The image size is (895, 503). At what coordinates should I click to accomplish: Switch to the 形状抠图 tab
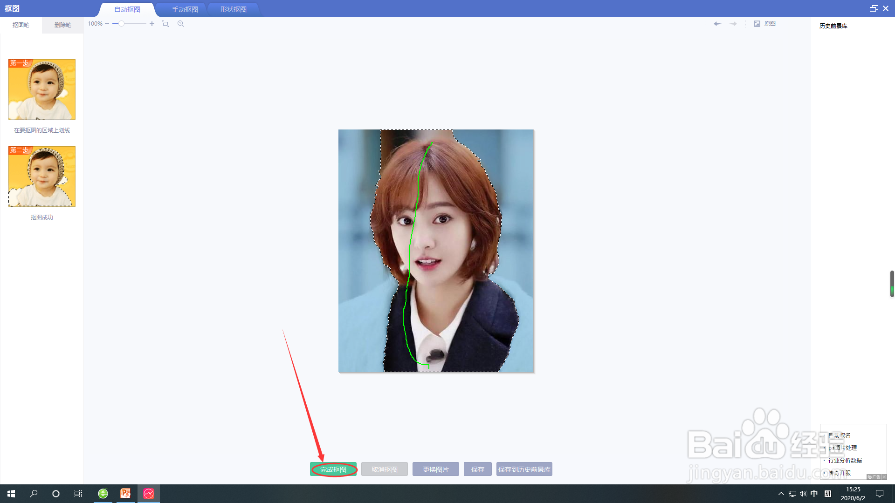(234, 9)
